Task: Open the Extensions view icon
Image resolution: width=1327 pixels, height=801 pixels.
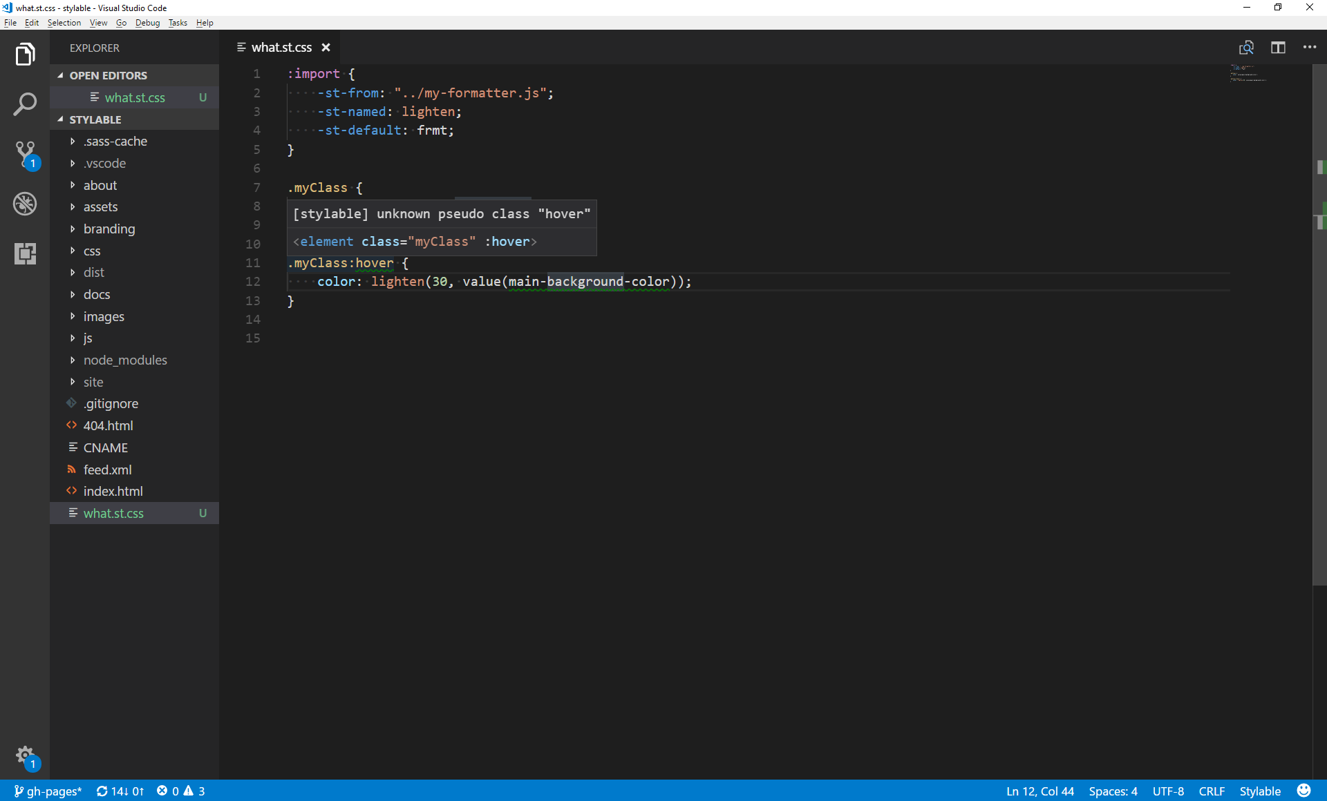Action: 25,253
